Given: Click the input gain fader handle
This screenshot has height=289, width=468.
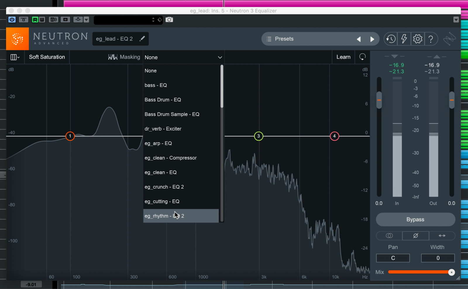Looking at the screenshot, I should 379,100.
